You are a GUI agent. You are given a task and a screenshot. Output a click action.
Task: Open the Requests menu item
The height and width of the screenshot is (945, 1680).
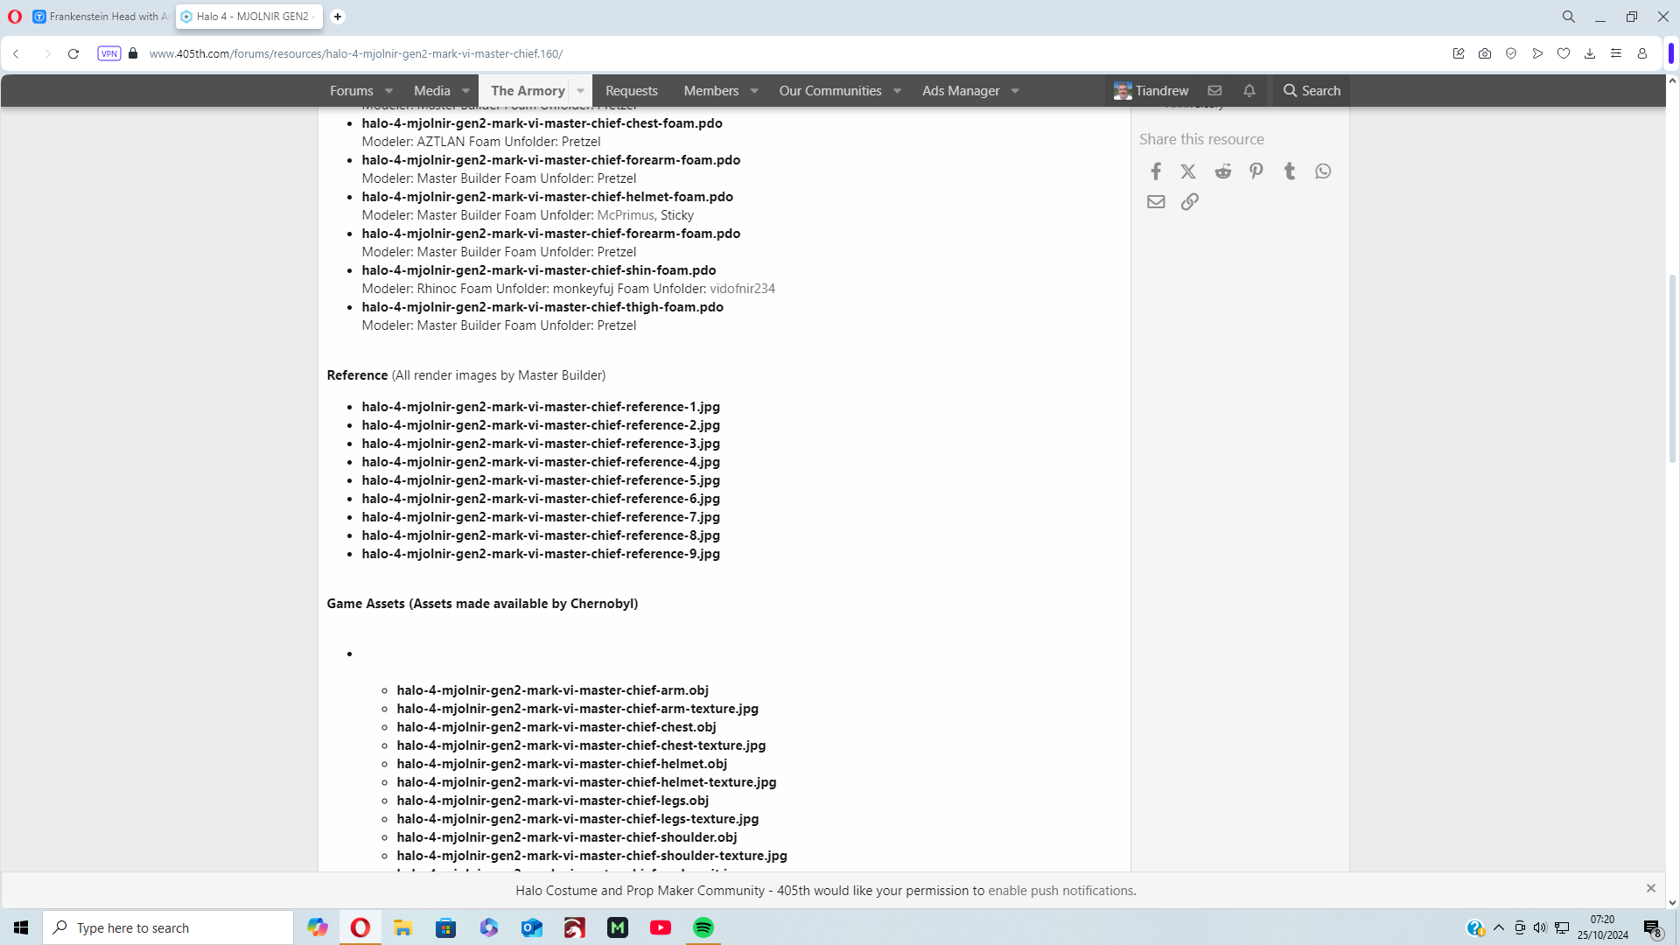tap(632, 91)
